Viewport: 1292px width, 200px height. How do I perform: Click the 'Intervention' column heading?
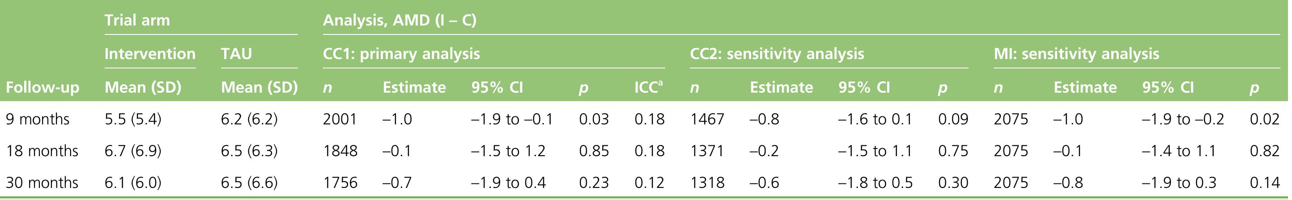pyautogui.click(x=150, y=54)
